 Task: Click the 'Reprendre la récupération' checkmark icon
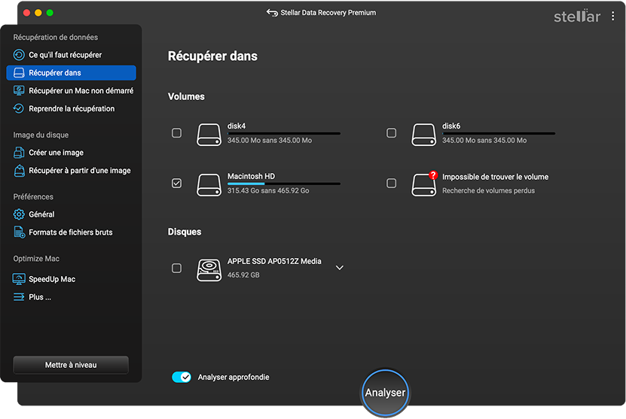19,108
